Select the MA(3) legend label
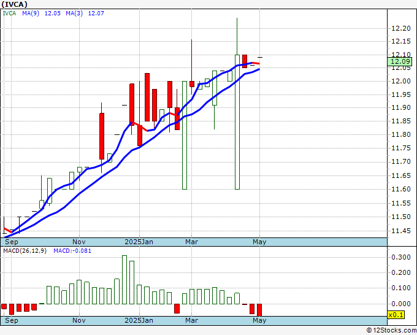 74,13
